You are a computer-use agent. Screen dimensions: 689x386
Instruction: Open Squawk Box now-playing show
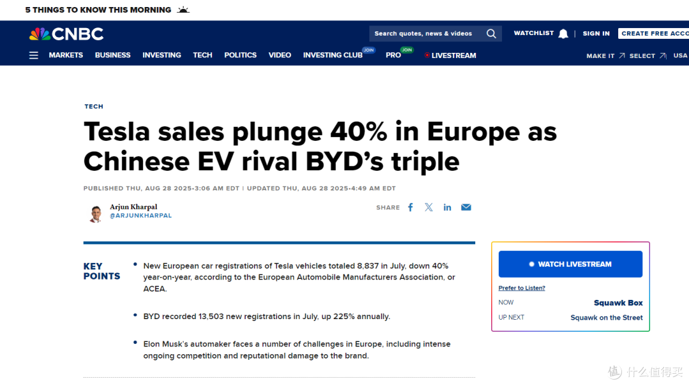[618, 303]
